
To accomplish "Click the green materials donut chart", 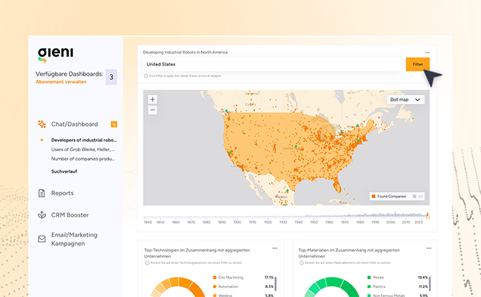I will [332, 287].
